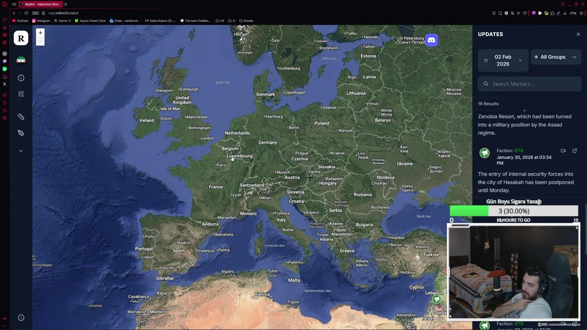Open the Easy Setup menu icon
The width and height of the screenshot is (587, 330).
coord(581,13)
